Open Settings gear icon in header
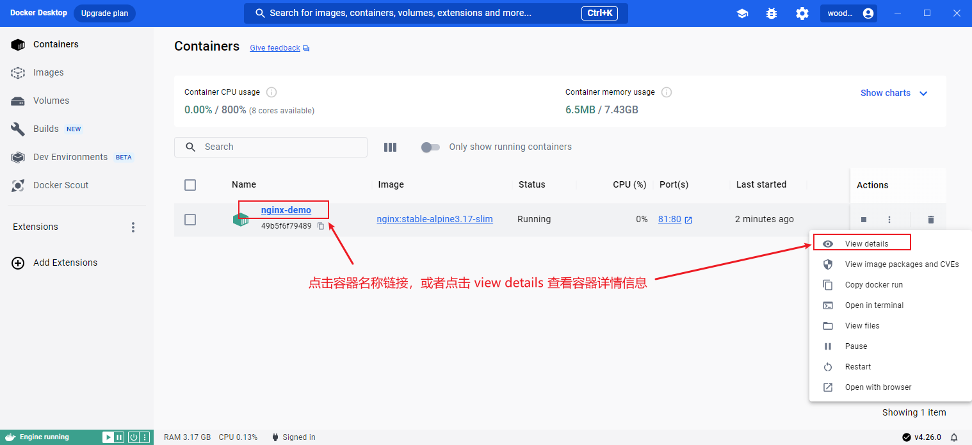This screenshot has height=445, width=972. pos(802,13)
